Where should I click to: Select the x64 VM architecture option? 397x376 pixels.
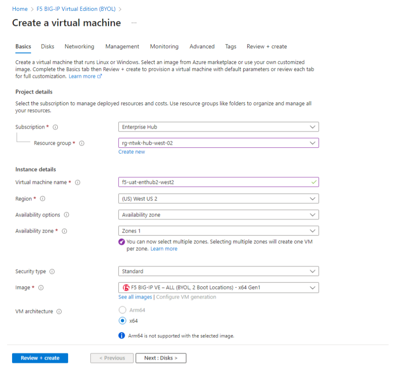pos(123,320)
